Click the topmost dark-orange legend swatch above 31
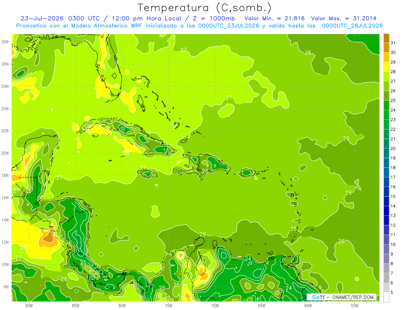This screenshot has width=402, height=310. 386,38
